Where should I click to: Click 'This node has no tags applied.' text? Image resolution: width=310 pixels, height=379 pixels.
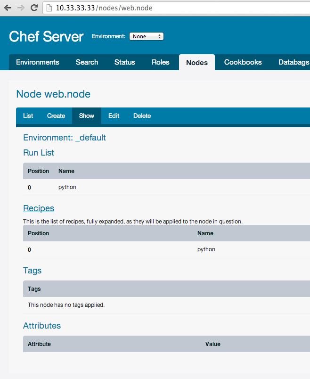click(x=66, y=305)
